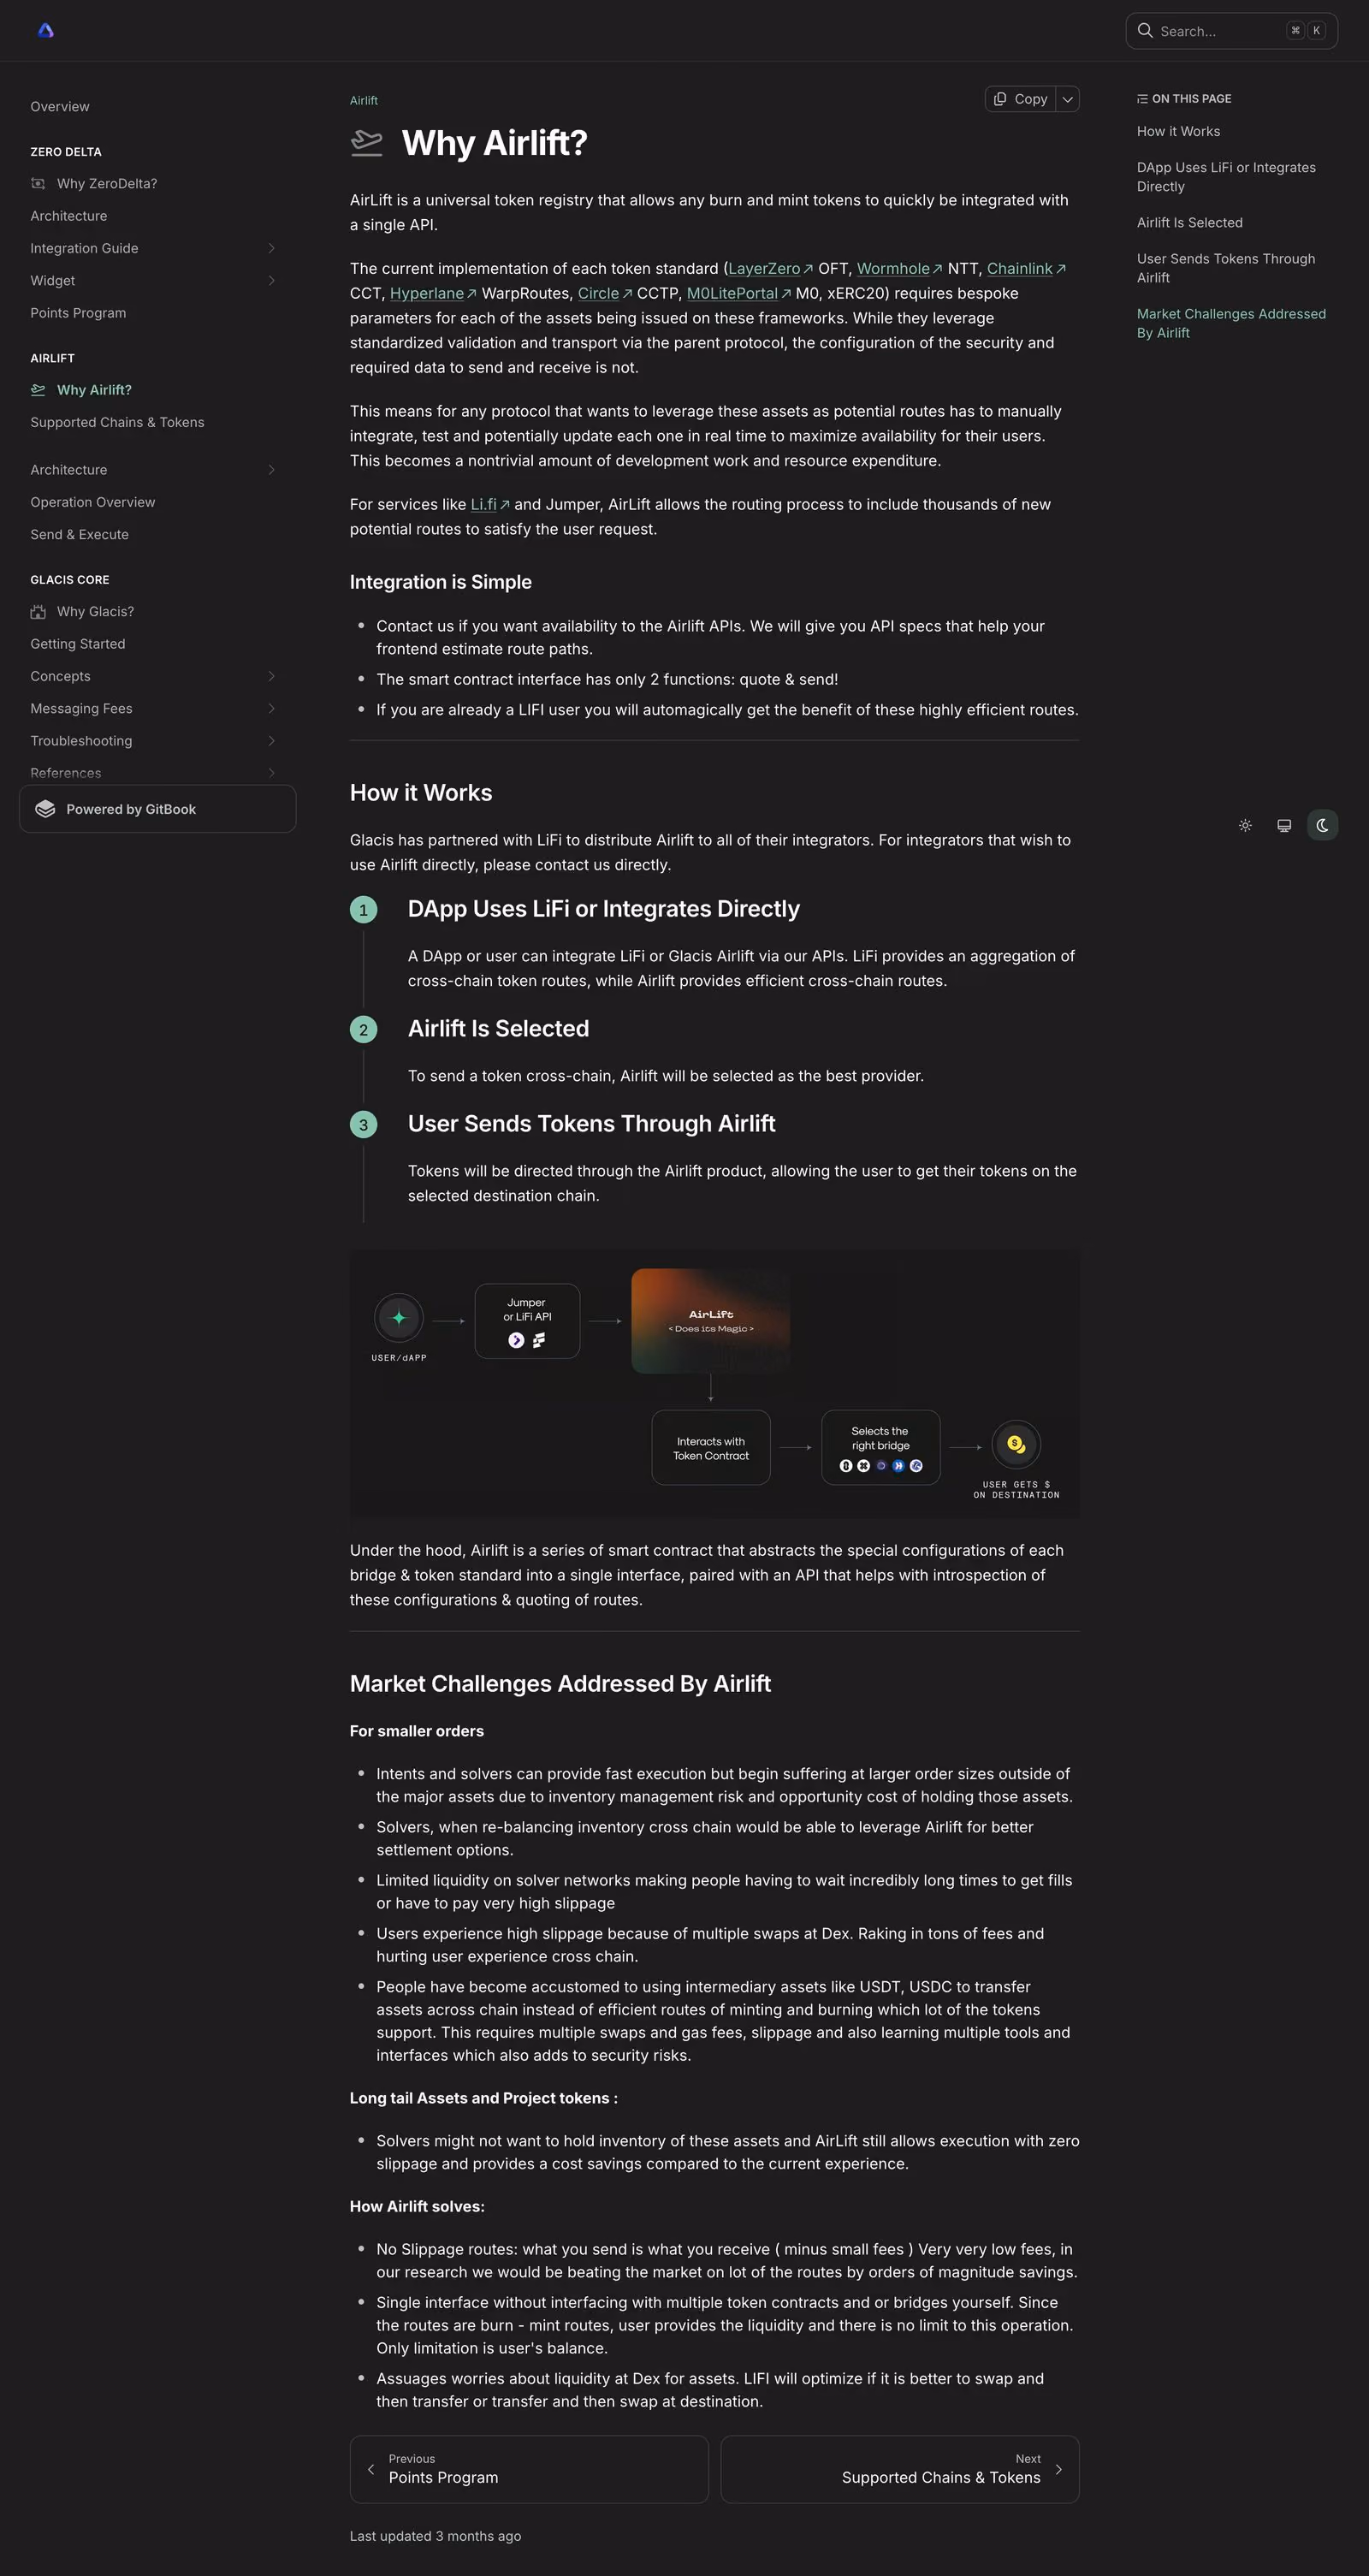Viewport: 1369px width, 2576px height.
Task: Click Why ZeroDelta? sidebar icon
Action: click(x=38, y=184)
